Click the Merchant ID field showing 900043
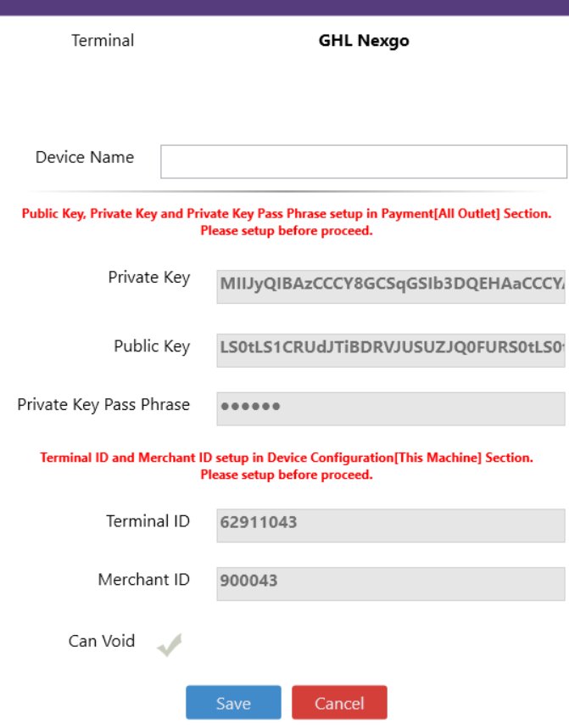 click(391, 581)
